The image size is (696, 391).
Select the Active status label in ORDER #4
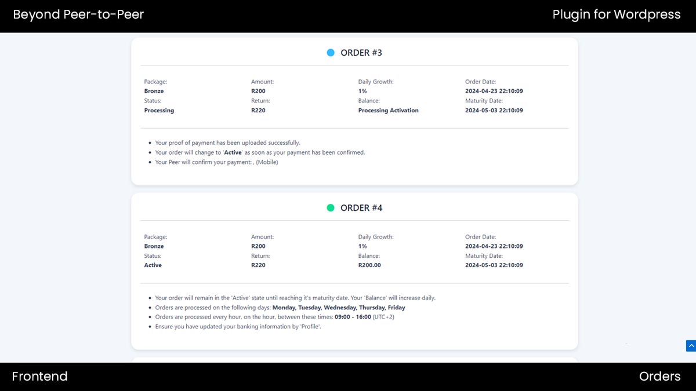[x=153, y=265]
